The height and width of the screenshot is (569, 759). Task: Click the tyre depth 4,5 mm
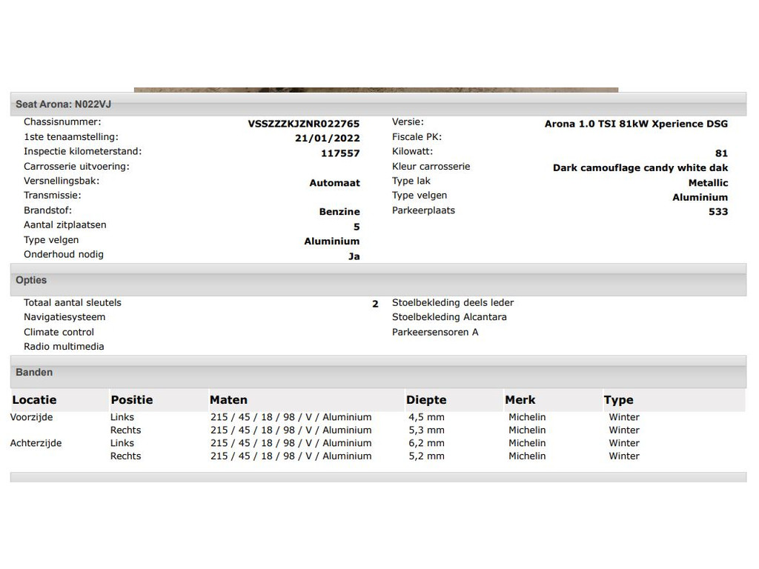426,417
